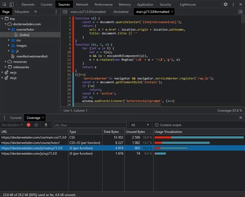
Task: Switch to the Console drawer tab
Action: 16,118
